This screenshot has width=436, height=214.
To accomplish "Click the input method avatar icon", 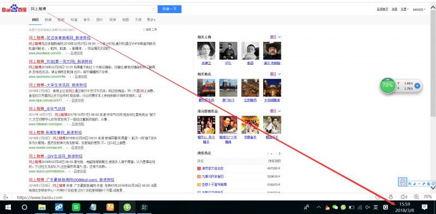I will (x=402, y=182).
